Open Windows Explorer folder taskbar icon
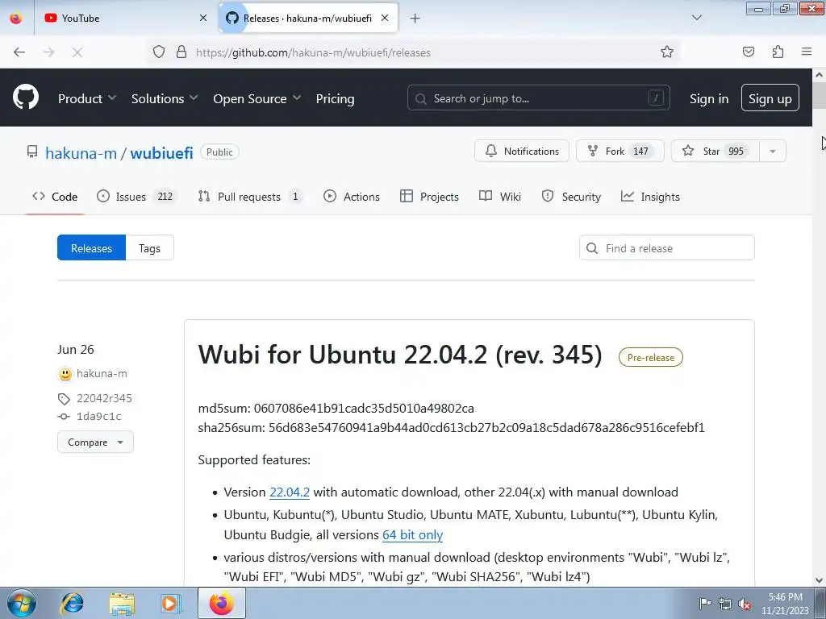The width and height of the screenshot is (826, 619). 122,603
